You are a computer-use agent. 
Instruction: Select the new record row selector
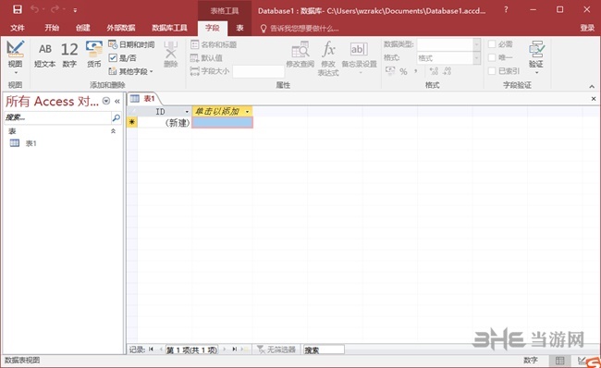[x=132, y=122]
